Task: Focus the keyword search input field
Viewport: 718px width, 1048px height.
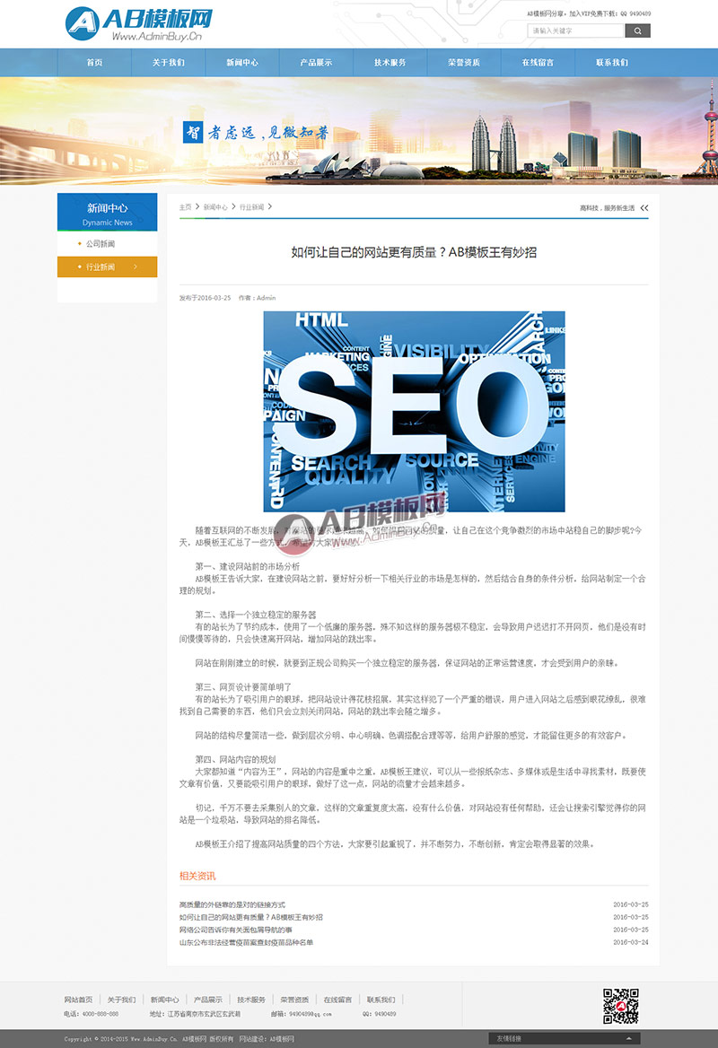Action: pos(575,31)
